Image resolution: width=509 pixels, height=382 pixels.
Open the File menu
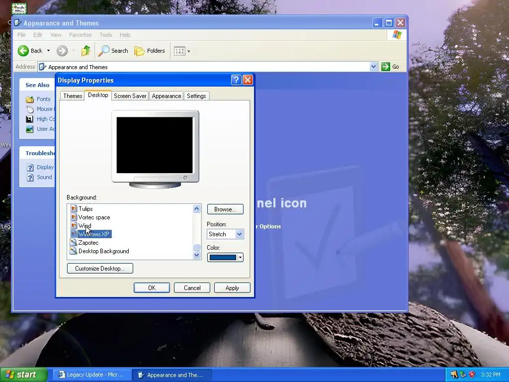tap(21, 35)
